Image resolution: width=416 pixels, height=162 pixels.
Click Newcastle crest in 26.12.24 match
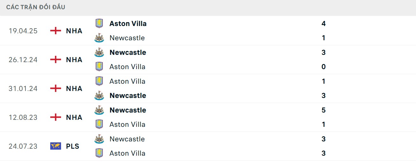(99, 52)
